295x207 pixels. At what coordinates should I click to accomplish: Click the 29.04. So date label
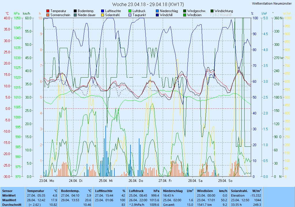pos(225,181)
